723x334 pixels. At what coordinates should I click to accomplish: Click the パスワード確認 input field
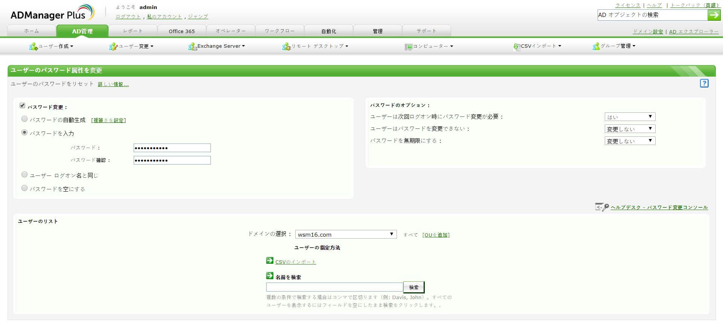[172, 160]
